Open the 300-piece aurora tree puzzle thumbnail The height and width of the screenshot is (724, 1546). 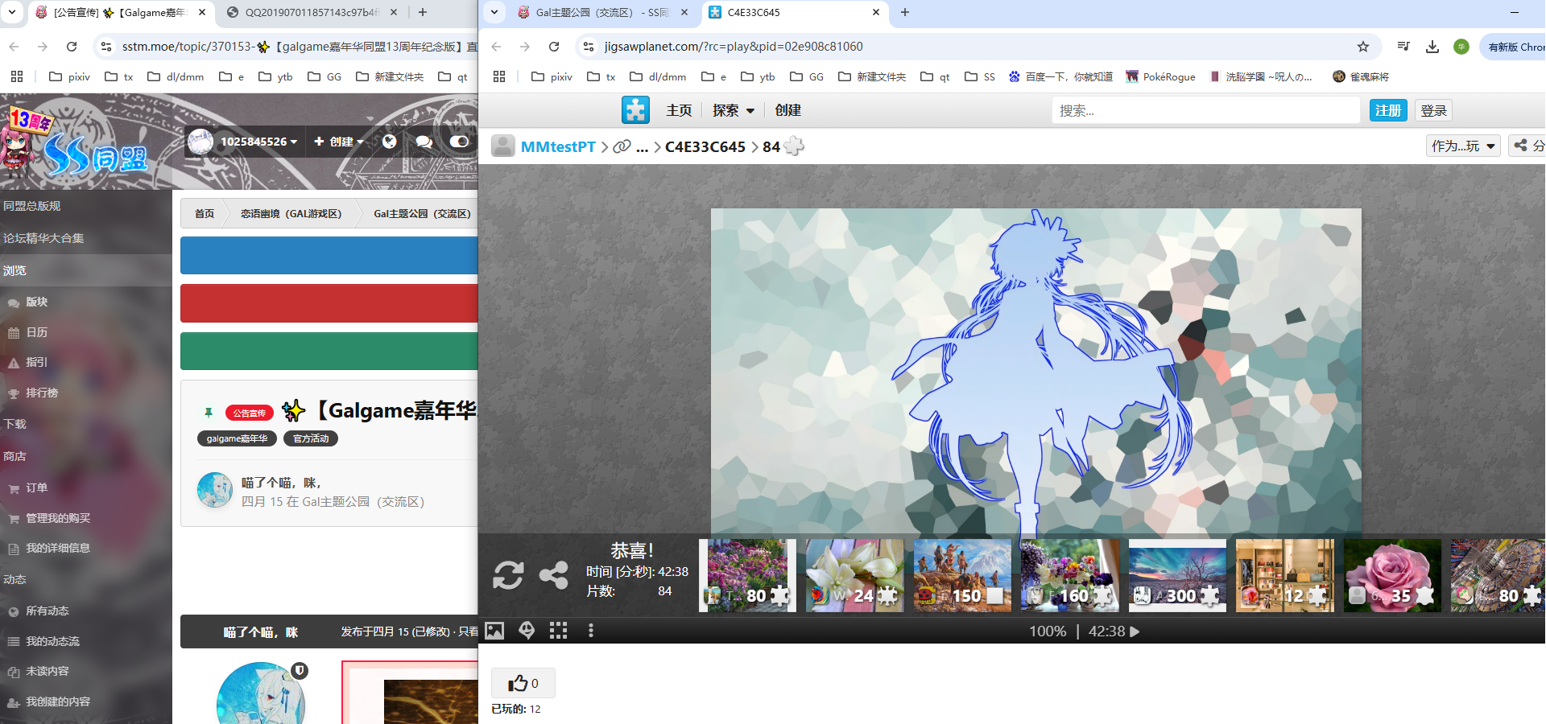pyautogui.click(x=1177, y=575)
